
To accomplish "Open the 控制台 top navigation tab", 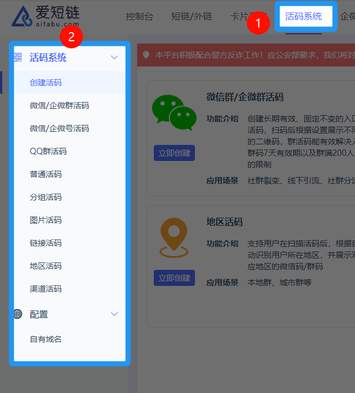I will pos(139,17).
